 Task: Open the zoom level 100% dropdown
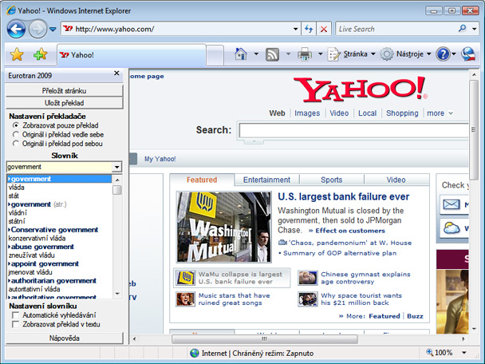pos(464,353)
